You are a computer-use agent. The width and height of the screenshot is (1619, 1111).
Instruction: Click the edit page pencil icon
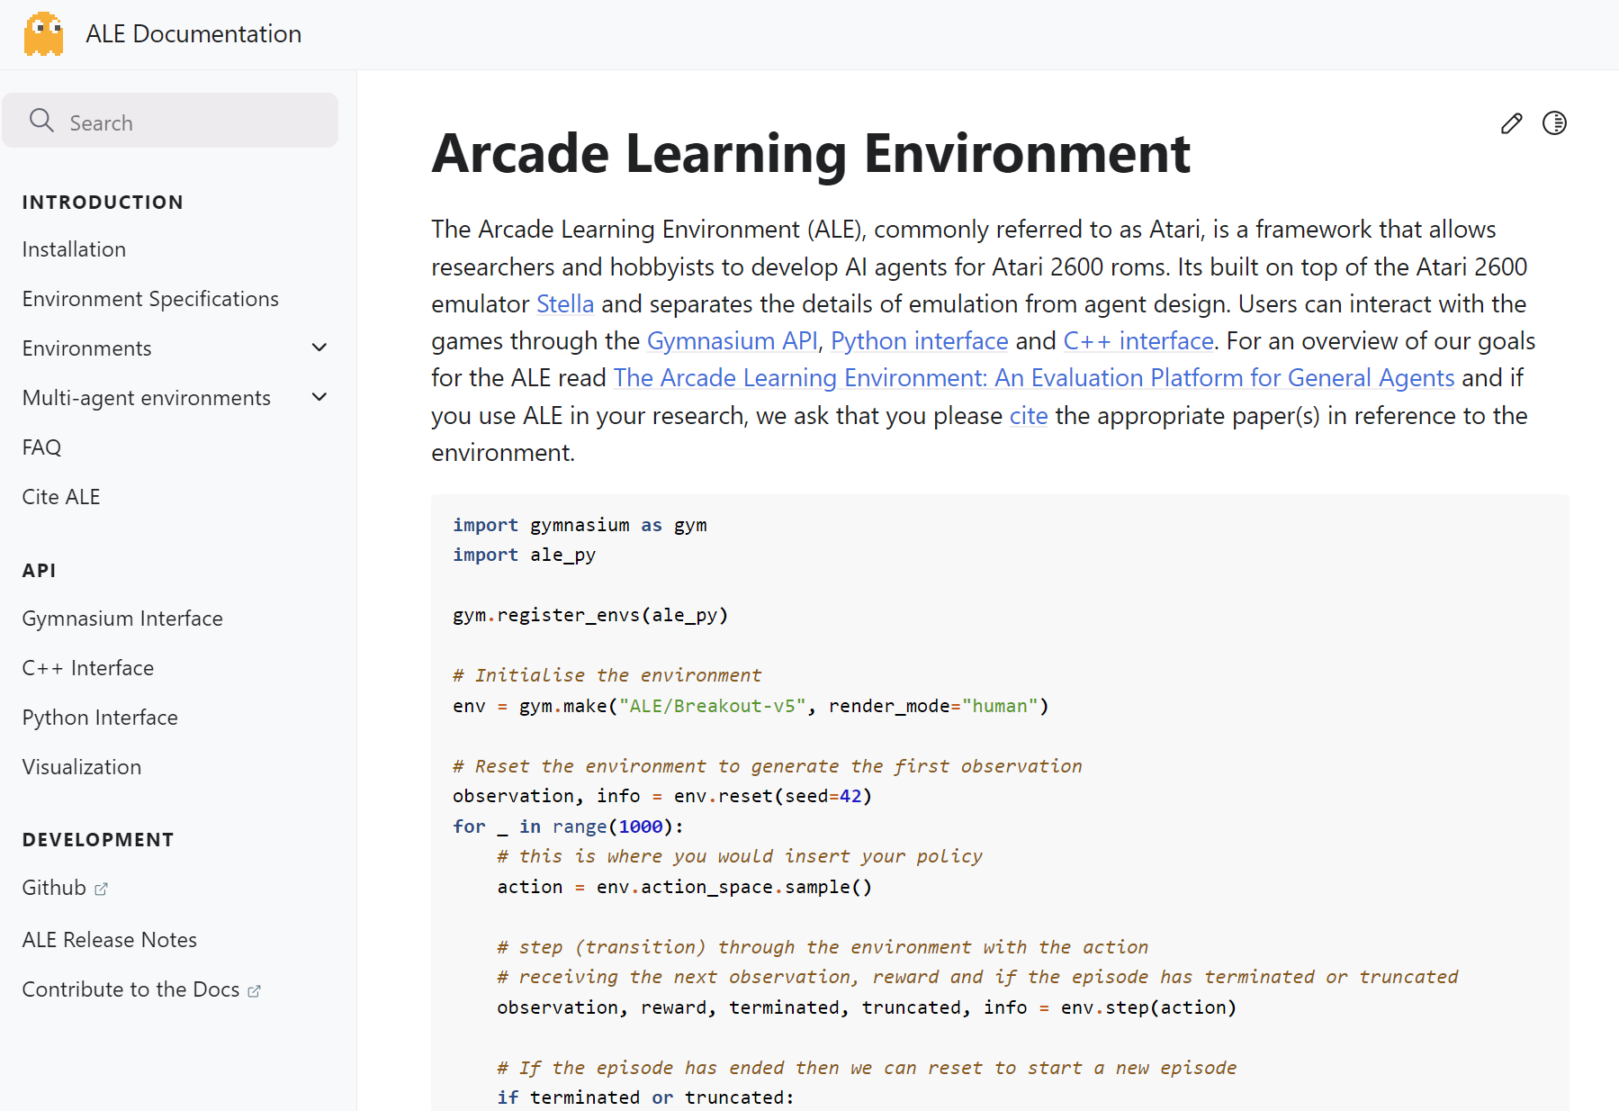[1512, 123]
